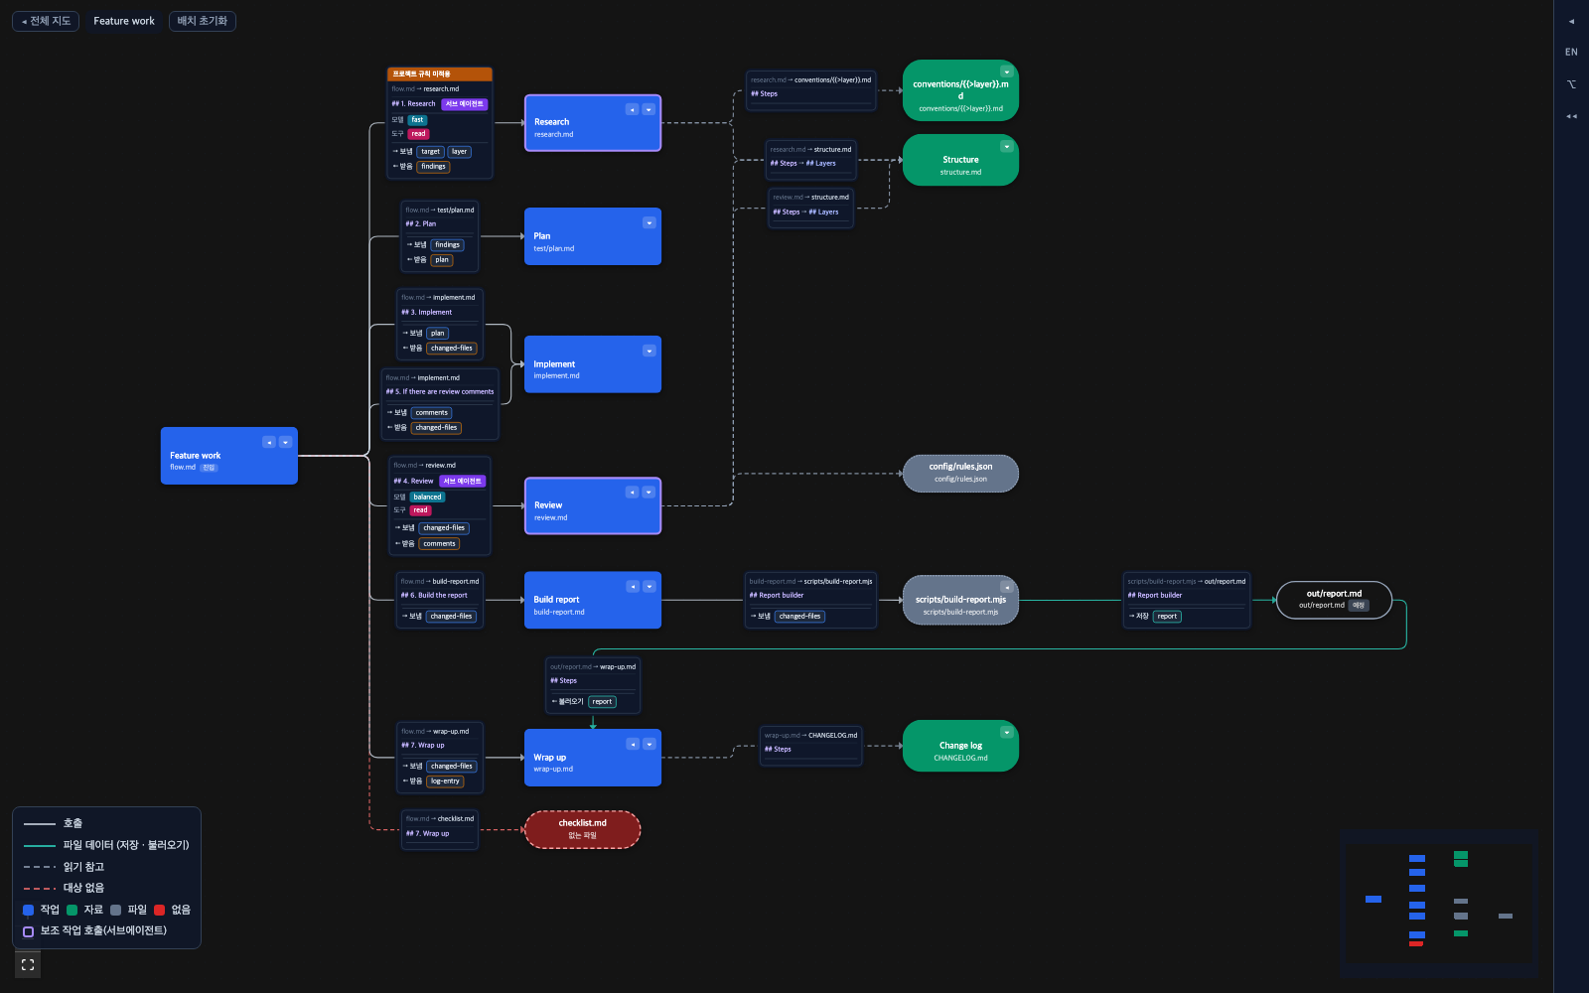Click the green 자료 legend swatch
Image resolution: width=1589 pixels, height=993 pixels.
click(x=72, y=910)
